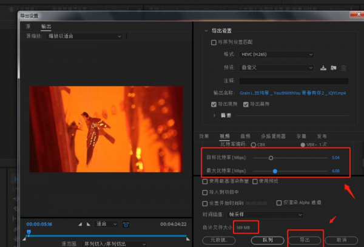Collapse the 导出设置 section chevron
Image resolution: width=364 pixels, height=247 pixels.
click(206, 31)
